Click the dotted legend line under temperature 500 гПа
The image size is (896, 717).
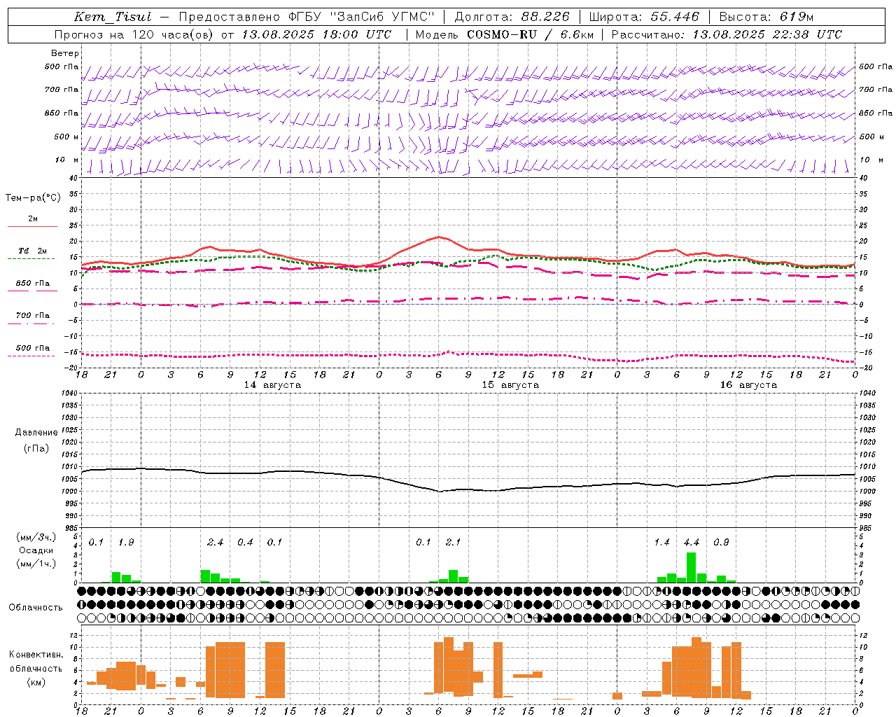pos(32,356)
